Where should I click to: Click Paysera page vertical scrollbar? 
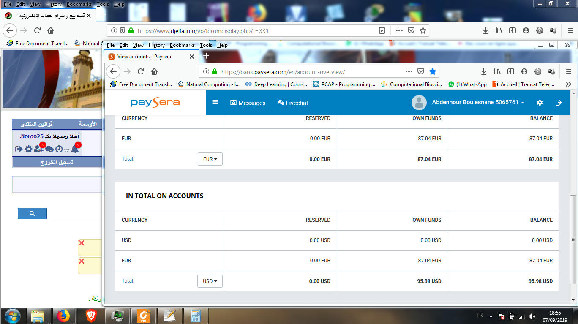(x=573, y=240)
